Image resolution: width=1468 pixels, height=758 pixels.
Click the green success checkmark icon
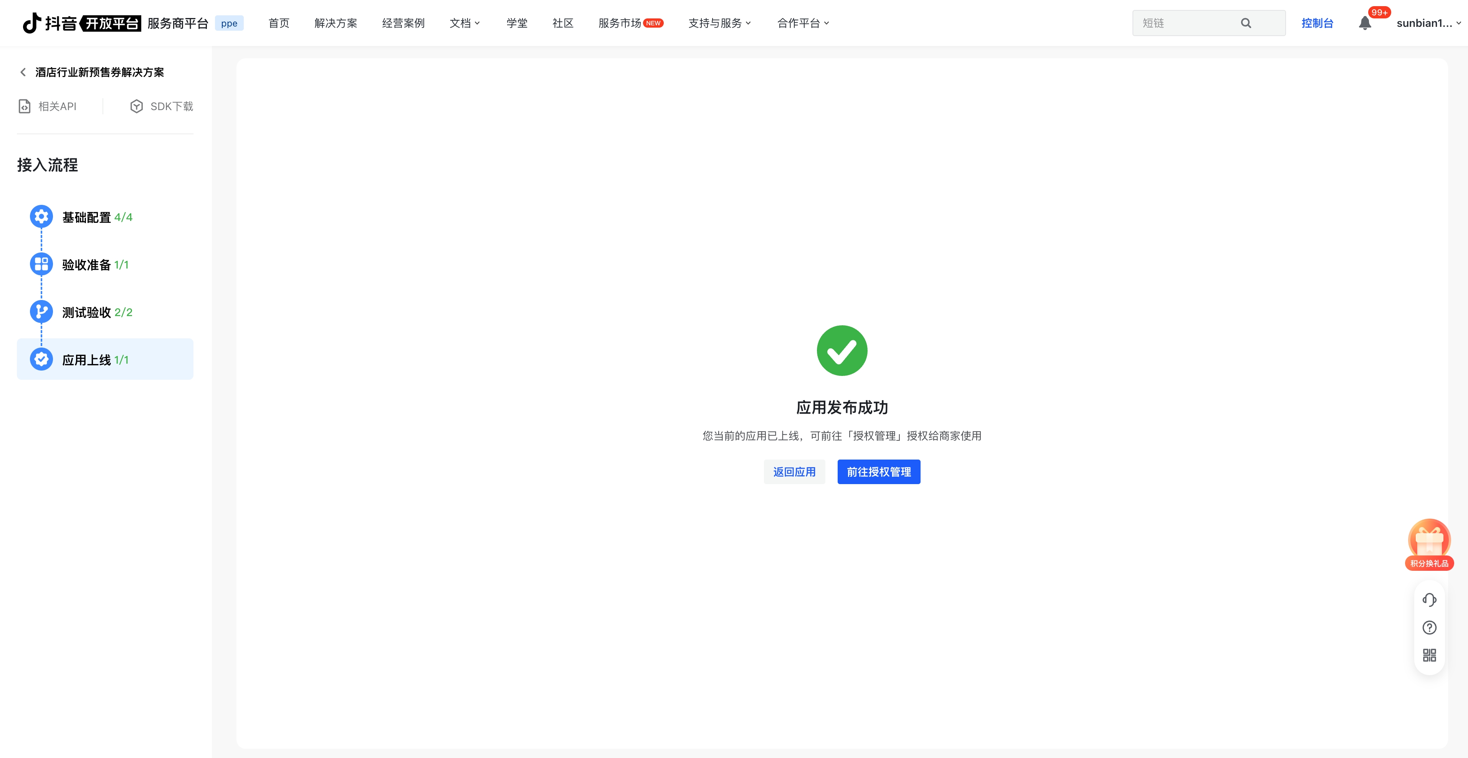click(842, 350)
